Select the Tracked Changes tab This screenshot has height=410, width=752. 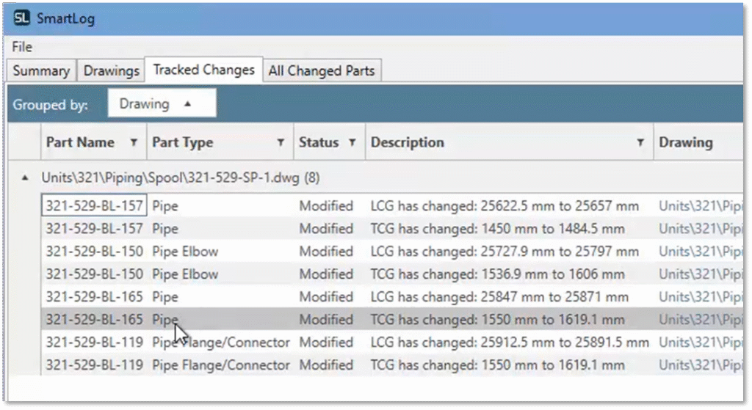(204, 70)
